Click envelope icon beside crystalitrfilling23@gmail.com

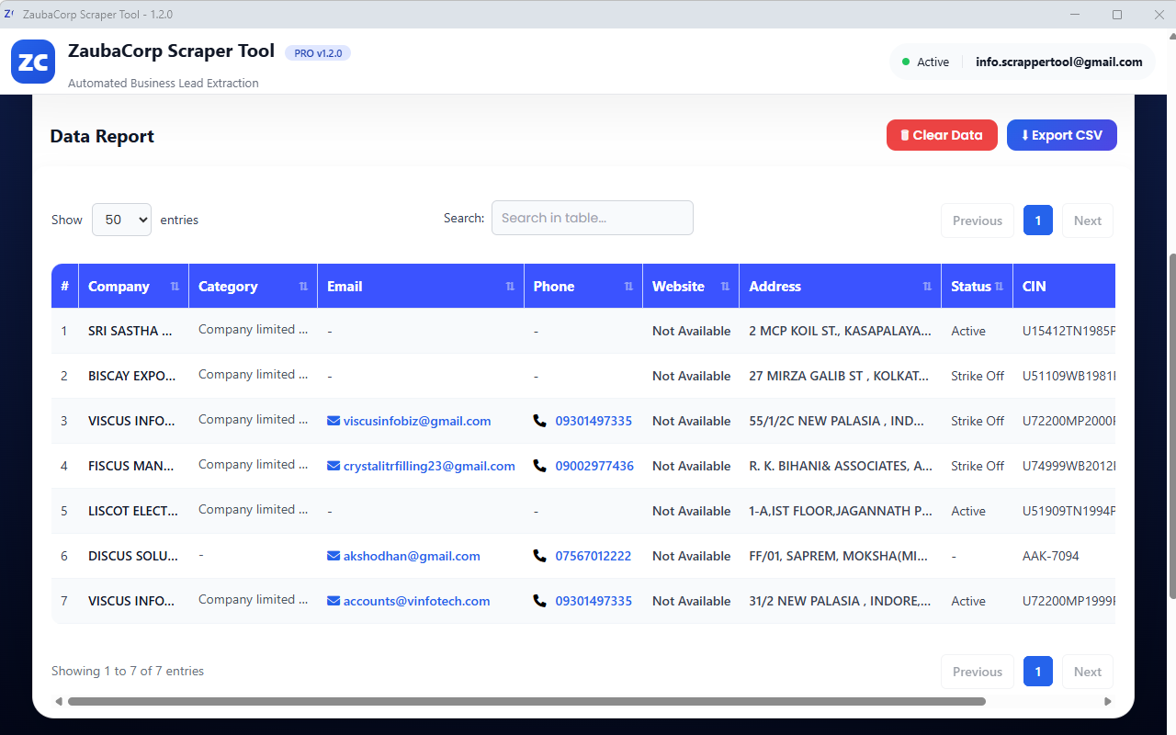coord(334,466)
